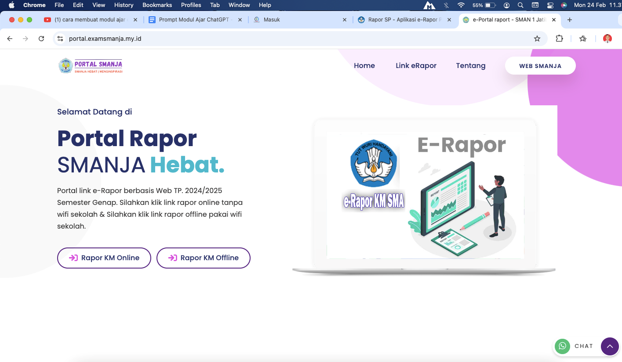The height and width of the screenshot is (362, 622).
Task: Click the Tentang navigation link
Action: (x=471, y=66)
